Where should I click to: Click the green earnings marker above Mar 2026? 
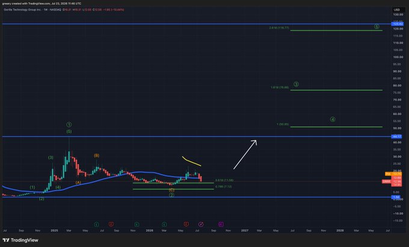coord(164,224)
